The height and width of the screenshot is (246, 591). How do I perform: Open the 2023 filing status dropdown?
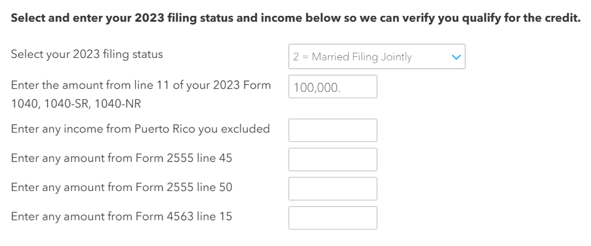point(376,57)
